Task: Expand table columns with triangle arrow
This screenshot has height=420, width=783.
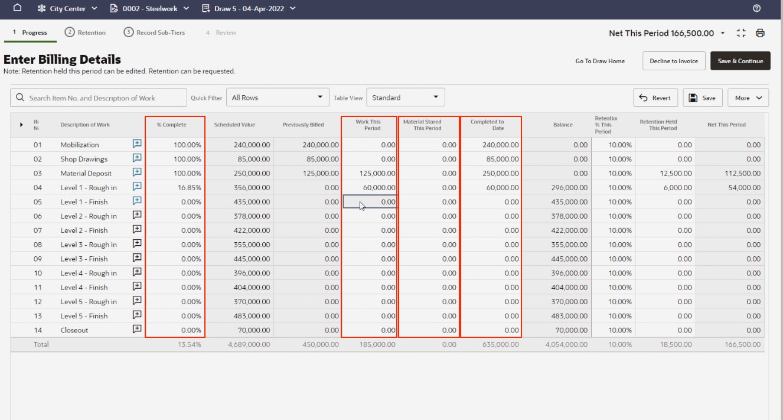Action: (x=22, y=125)
